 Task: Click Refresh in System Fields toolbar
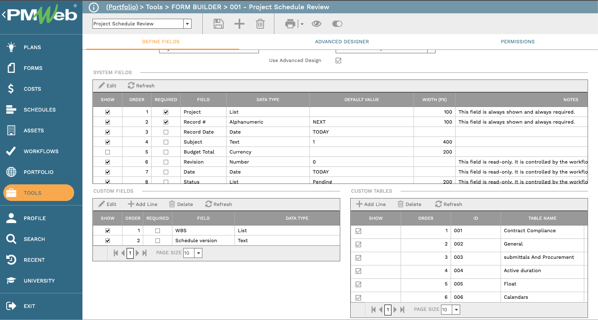141,86
